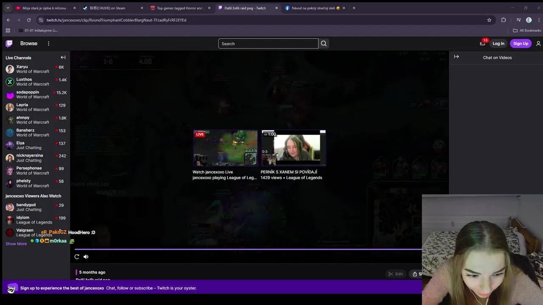The image size is (543, 305).
Task: Open the Twitch home logo
Action: point(9,44)
